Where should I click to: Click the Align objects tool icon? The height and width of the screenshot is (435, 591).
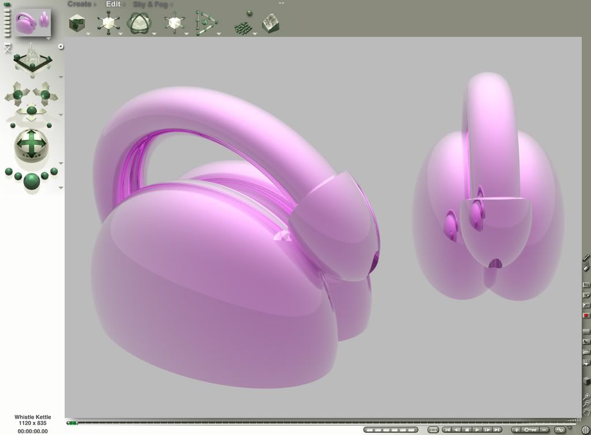coord(205,24)
